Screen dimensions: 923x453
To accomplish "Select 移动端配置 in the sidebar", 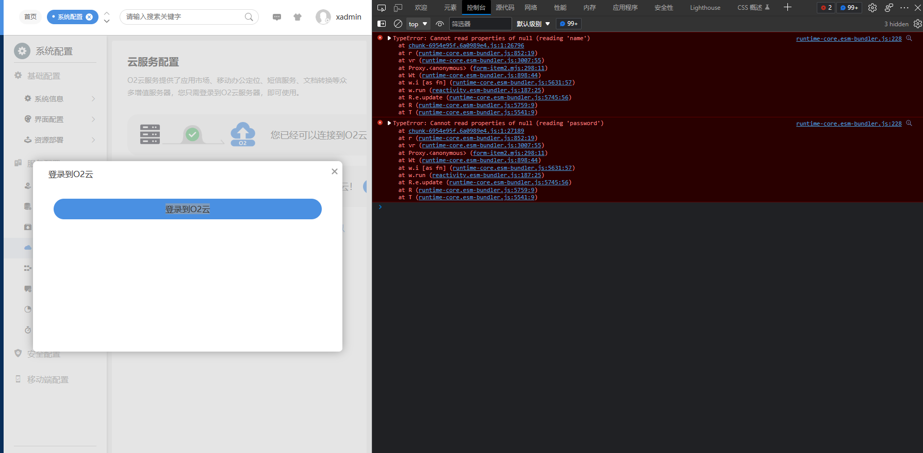I will point(48,379).
